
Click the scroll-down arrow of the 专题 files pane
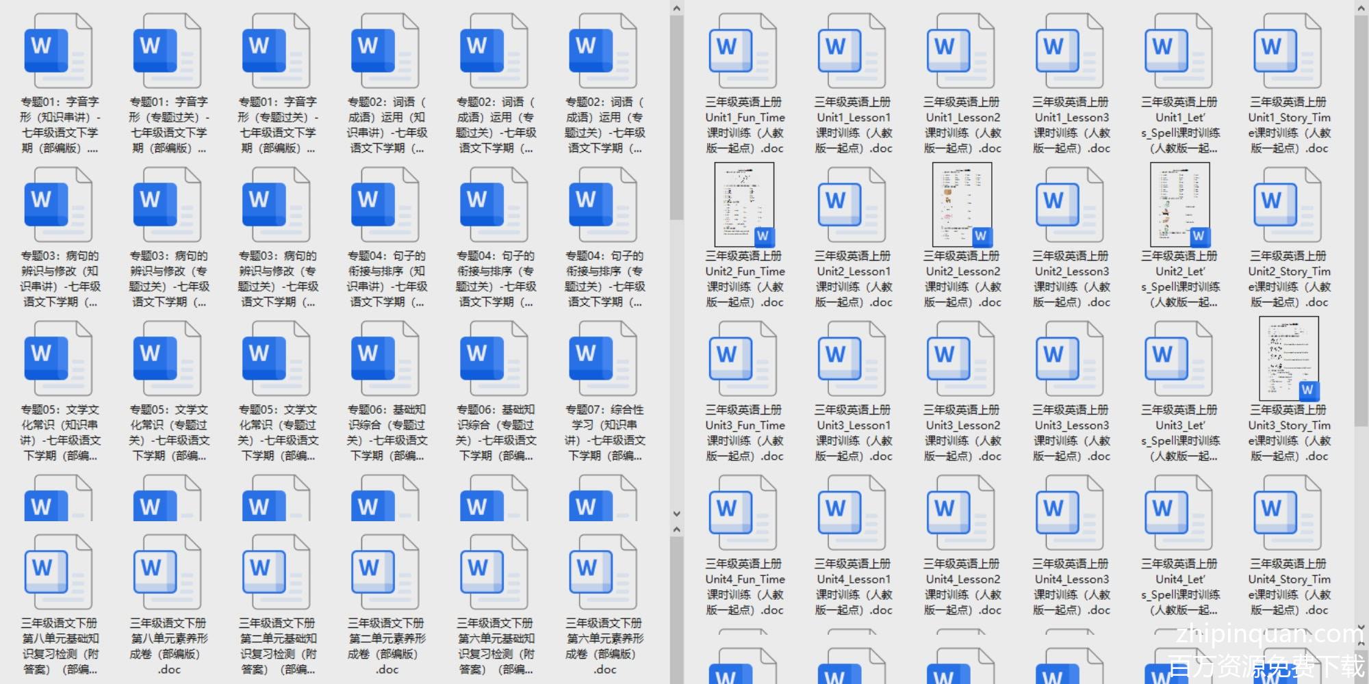[676, 514]
